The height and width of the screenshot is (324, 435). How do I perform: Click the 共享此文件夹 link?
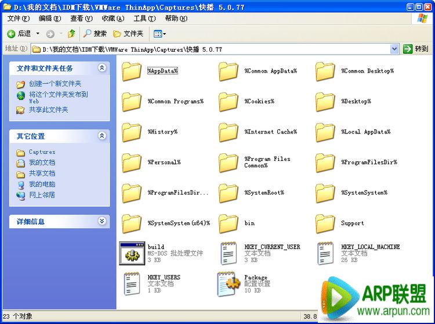click(x=49, y=110)
